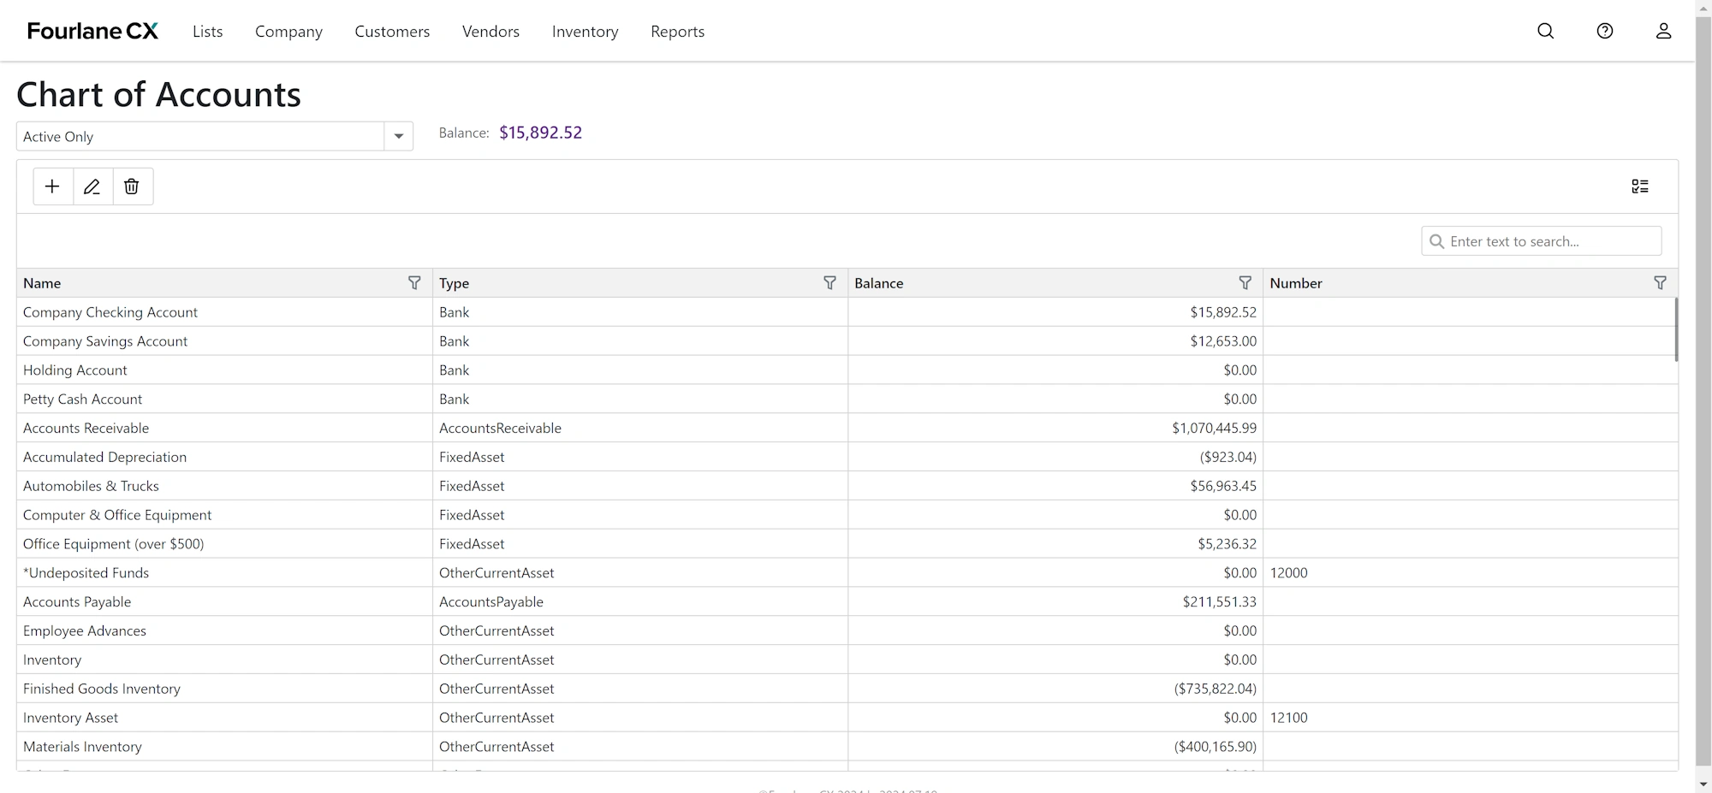Select Accounts Receivable row name
Screen dimensions: 1712x793
coord(86,428)
